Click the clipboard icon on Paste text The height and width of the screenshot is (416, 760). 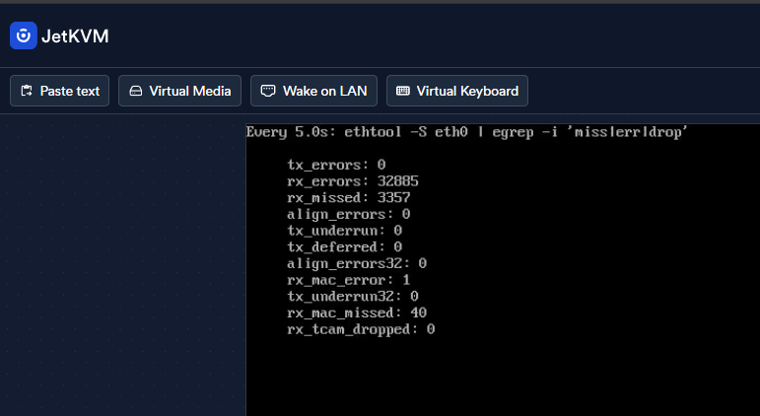(x=27, y=91)
